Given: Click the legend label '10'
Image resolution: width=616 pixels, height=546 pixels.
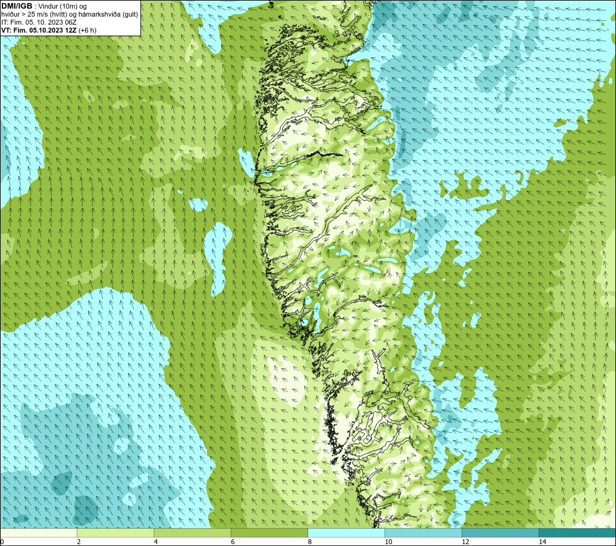Looking at the screenshot, I should click(x=388, y=542).
